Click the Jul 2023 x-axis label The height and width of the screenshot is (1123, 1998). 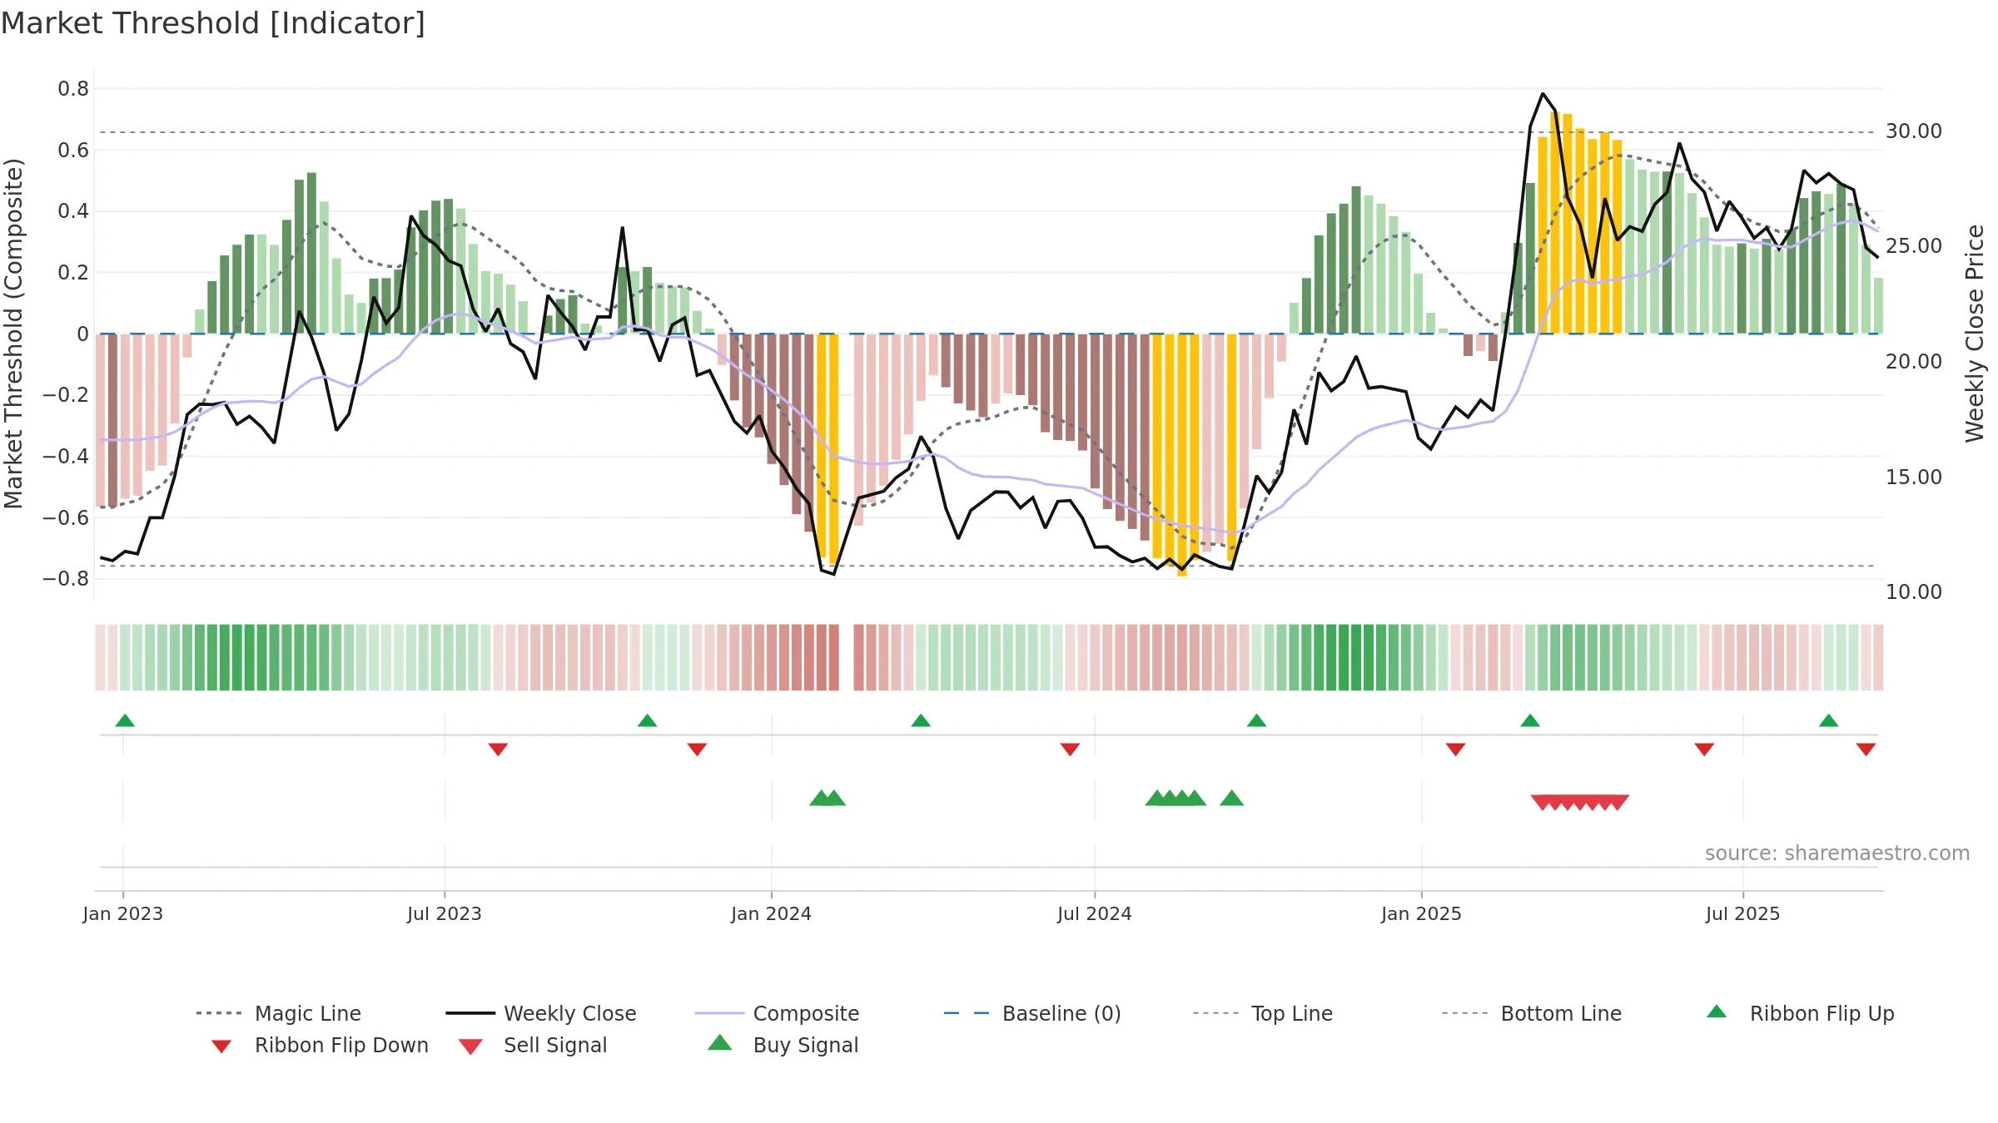tap(444, 913)
